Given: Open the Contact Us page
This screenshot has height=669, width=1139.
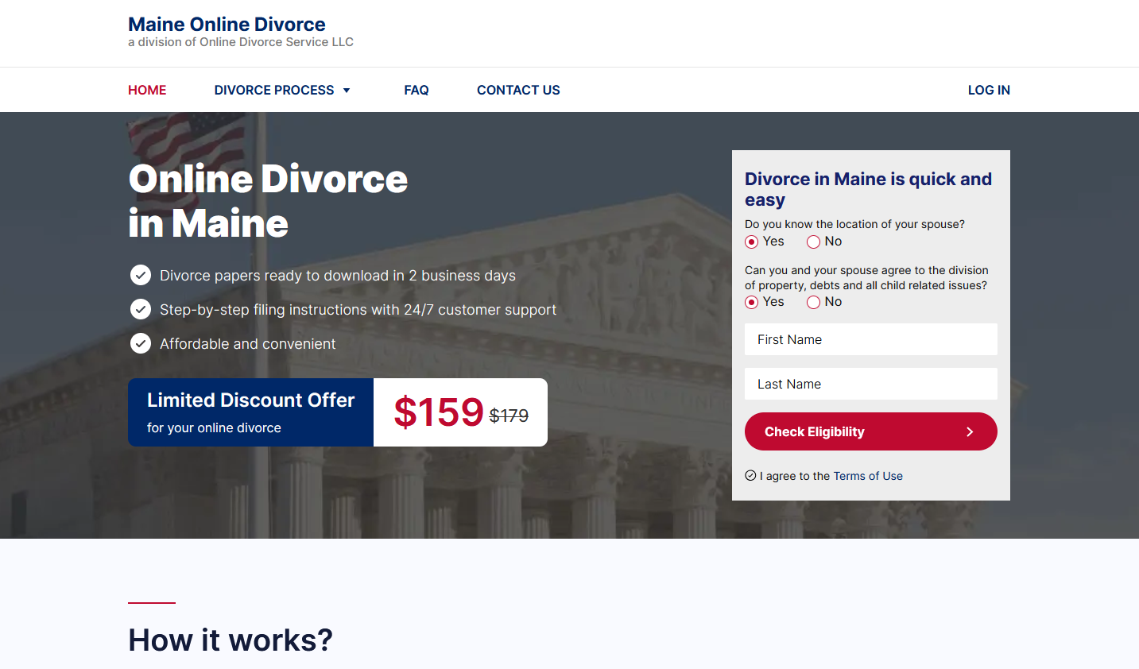Looking at the screenshot, I should tap(518, 90).
